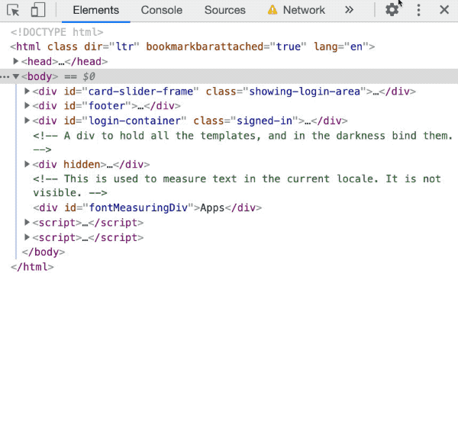The height and width of the screenshot is (431, 458).
Task: Expand the login-container div node
Action: coord(27,121)
